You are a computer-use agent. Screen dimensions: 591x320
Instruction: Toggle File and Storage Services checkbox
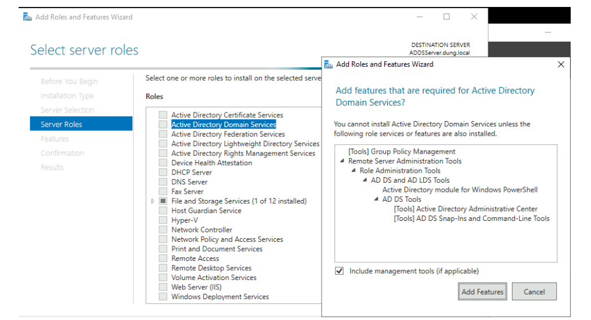click(x=163, y=201)
